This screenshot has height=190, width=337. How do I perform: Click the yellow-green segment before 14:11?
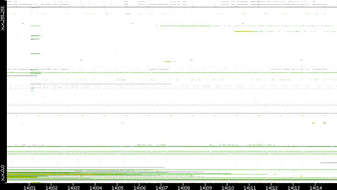[x=243, y=31]
